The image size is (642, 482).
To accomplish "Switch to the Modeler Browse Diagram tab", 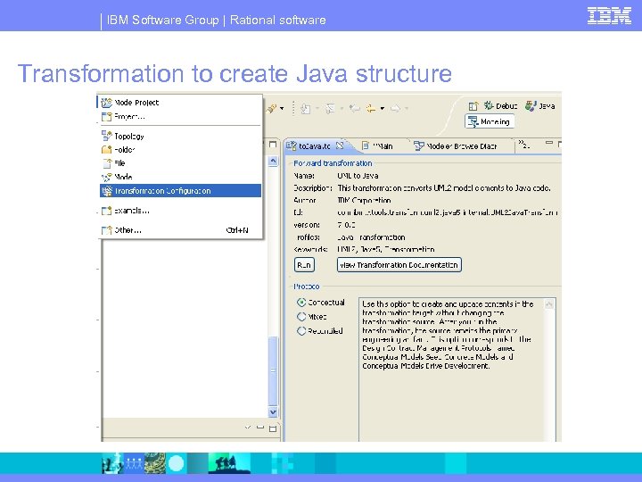I will [x=456, y=145].
